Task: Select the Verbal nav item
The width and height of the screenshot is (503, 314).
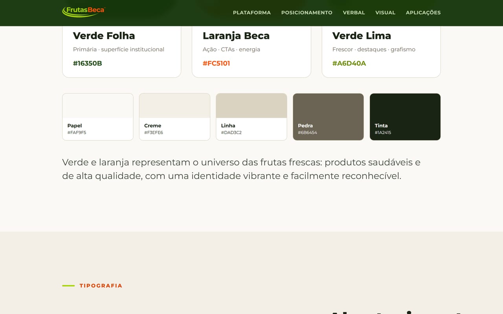Action: pos(354,13)
